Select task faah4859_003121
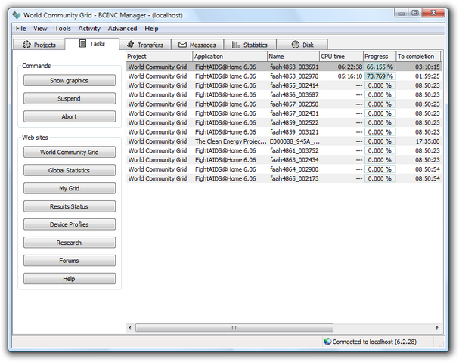 click(284, 132)
